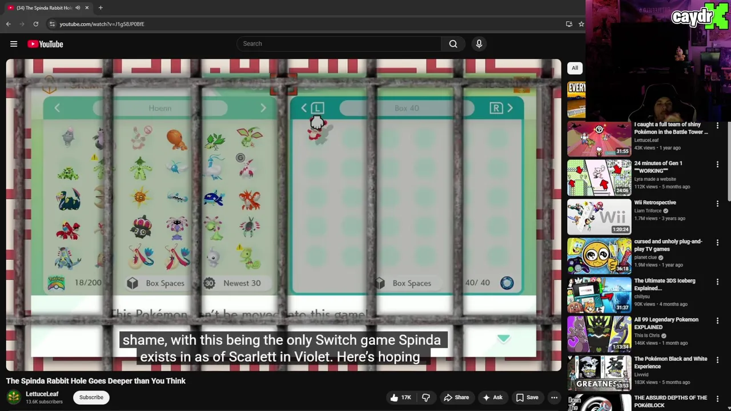
Task: Open the shiny Pokémon Battle Tower video thumbnail
Action: [599, 138]
